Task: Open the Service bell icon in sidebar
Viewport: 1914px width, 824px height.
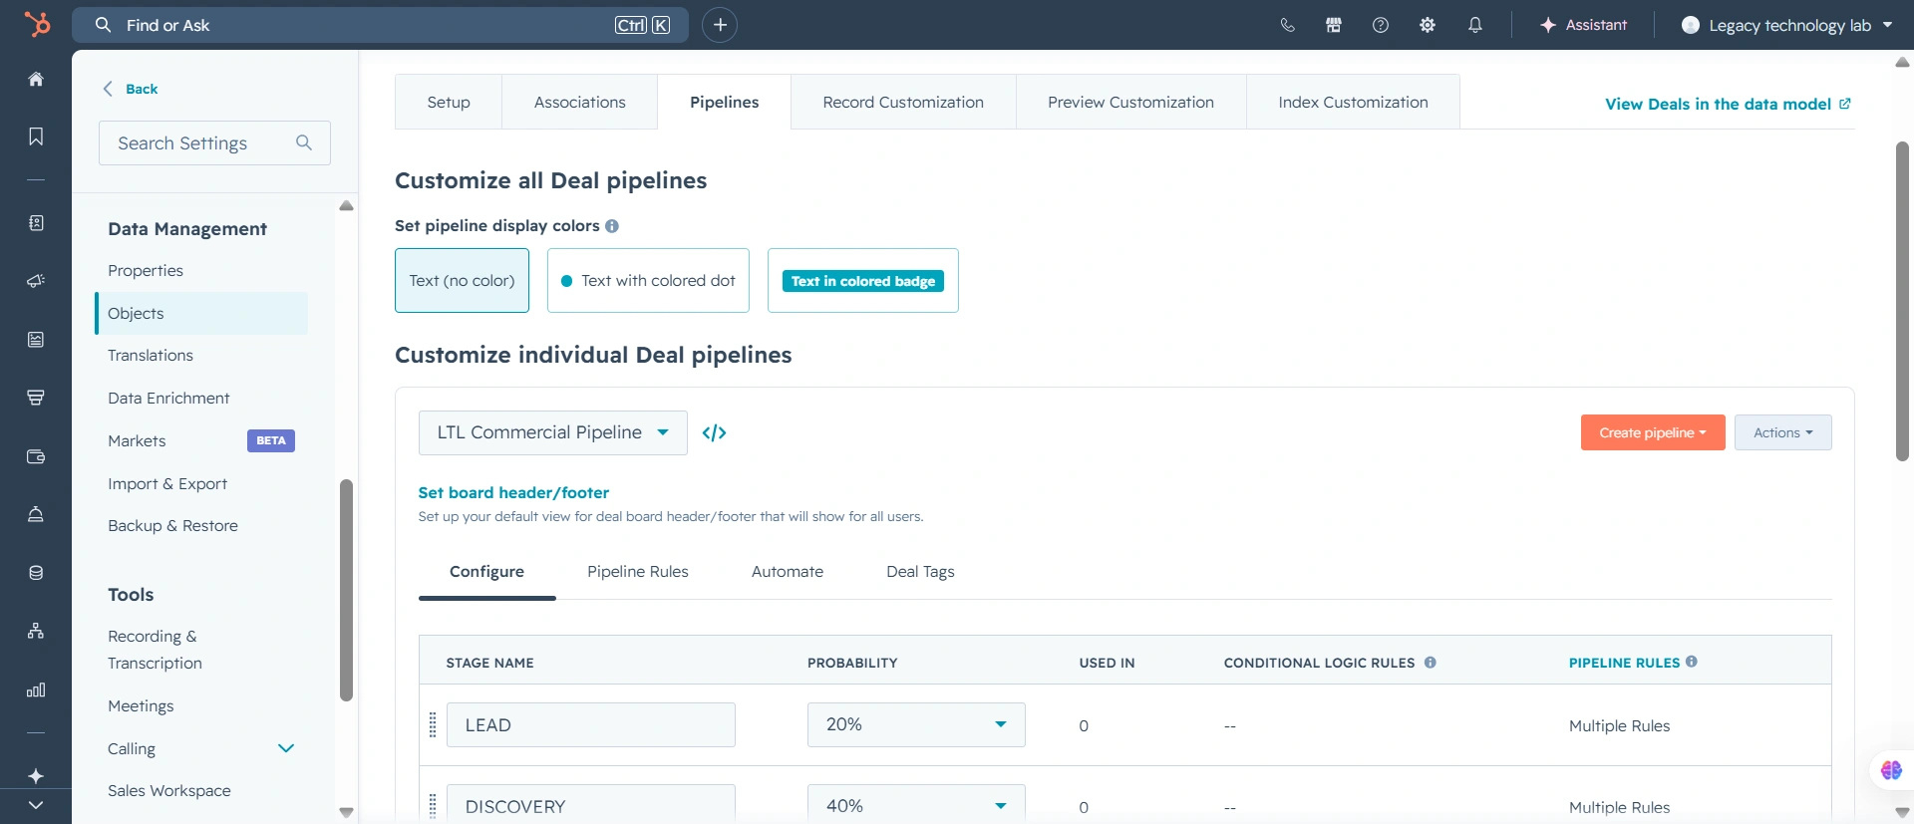Action: pyautogui.click(x=36, y=514)
